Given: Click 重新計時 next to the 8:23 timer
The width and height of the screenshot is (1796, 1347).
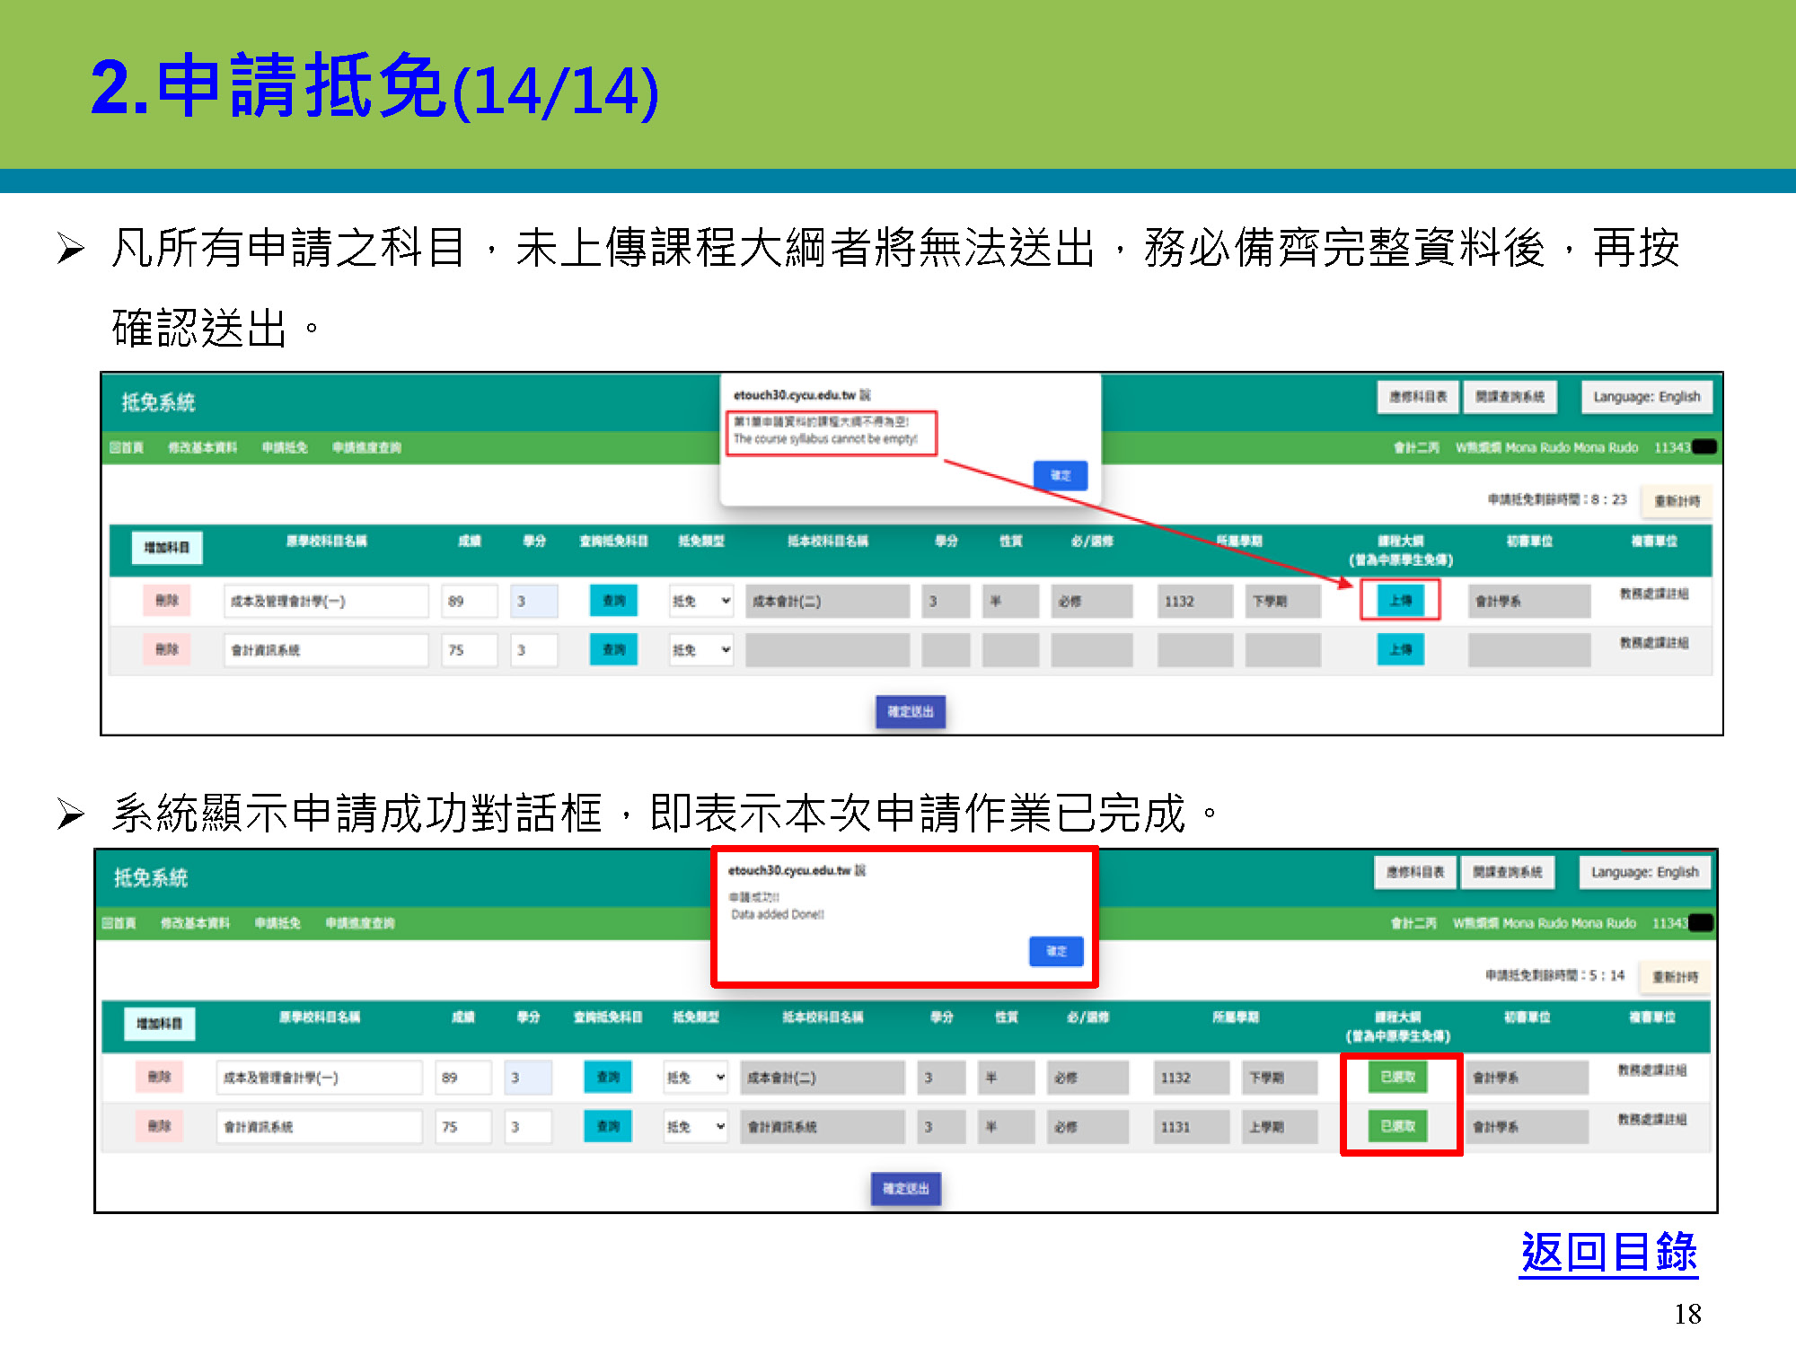Looking at the screenshot, I should [x=1677, y=501].
